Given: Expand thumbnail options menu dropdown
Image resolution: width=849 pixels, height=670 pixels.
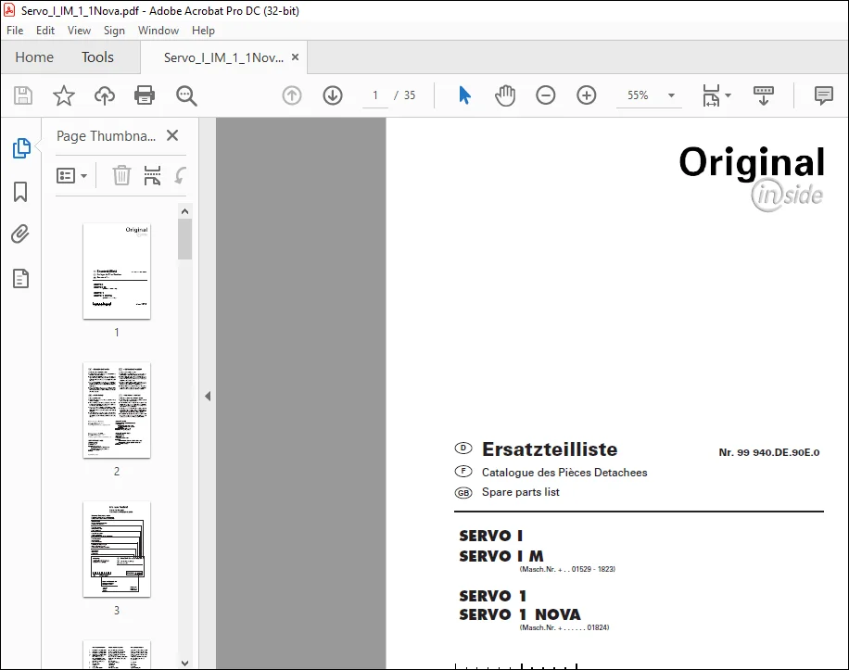Looking at the screenshot, I should (72, 176).
